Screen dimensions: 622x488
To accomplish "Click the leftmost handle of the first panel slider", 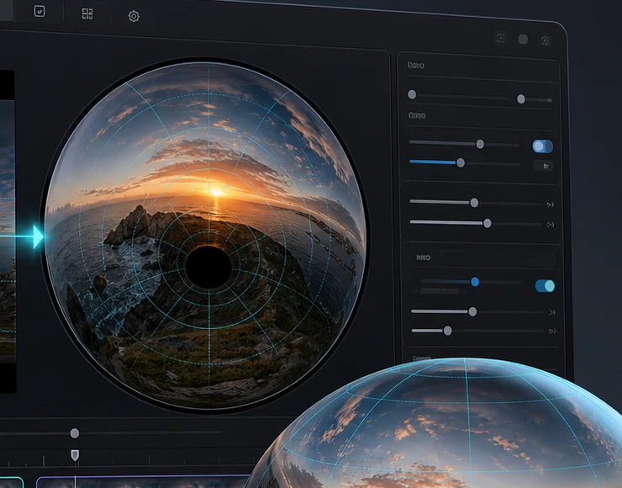I will (412, 94).
